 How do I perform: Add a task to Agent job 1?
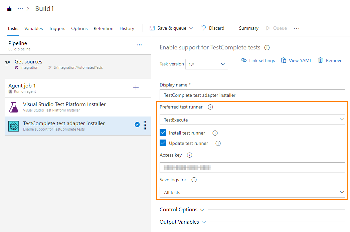click(136, 87)
